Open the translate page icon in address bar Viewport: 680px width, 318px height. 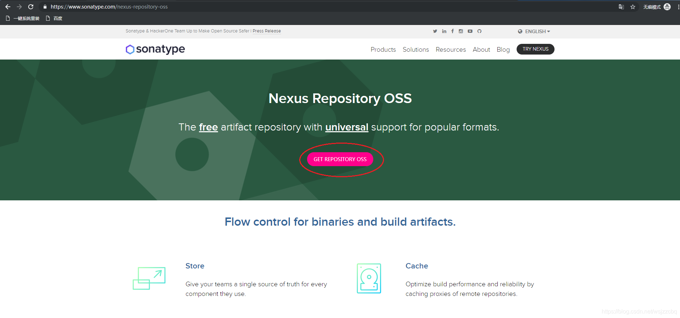coord(621,7)
